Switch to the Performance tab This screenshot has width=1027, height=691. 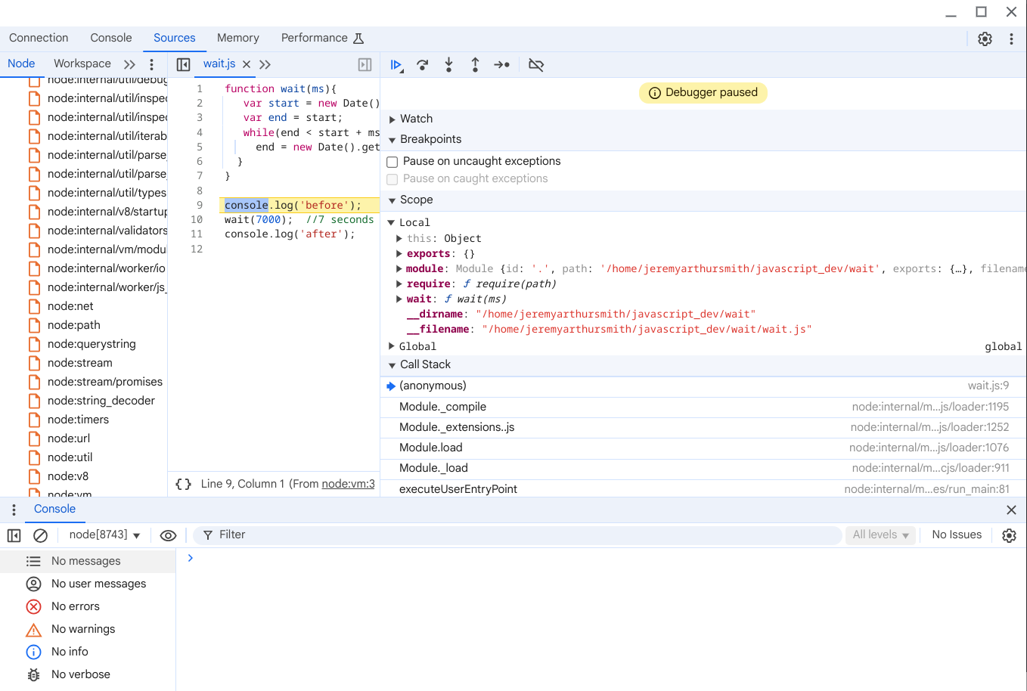pyautogui.click(x=322, y=38)
